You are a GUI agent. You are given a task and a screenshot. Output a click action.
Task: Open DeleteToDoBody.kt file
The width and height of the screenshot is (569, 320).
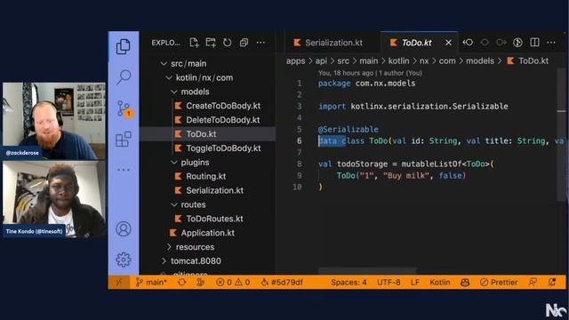(222, 120)
